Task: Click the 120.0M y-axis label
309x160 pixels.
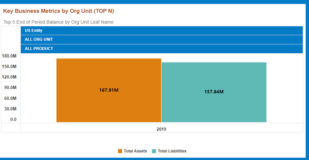Action: pos(9,77)
